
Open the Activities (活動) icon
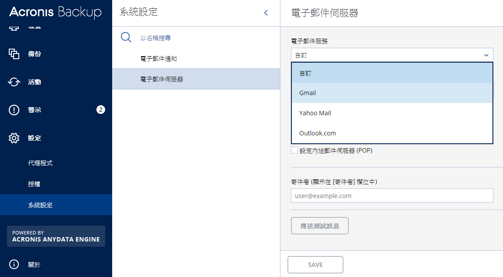[x=14, y=82]
